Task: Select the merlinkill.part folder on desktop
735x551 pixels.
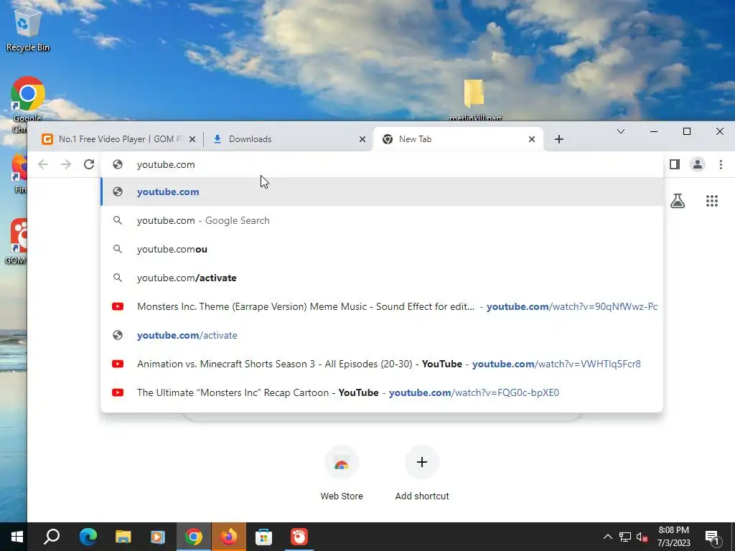Action: [x=475, y=100]
